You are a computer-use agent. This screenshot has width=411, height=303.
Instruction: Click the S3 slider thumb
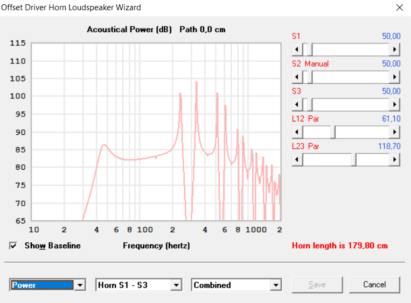click(310, 105)
